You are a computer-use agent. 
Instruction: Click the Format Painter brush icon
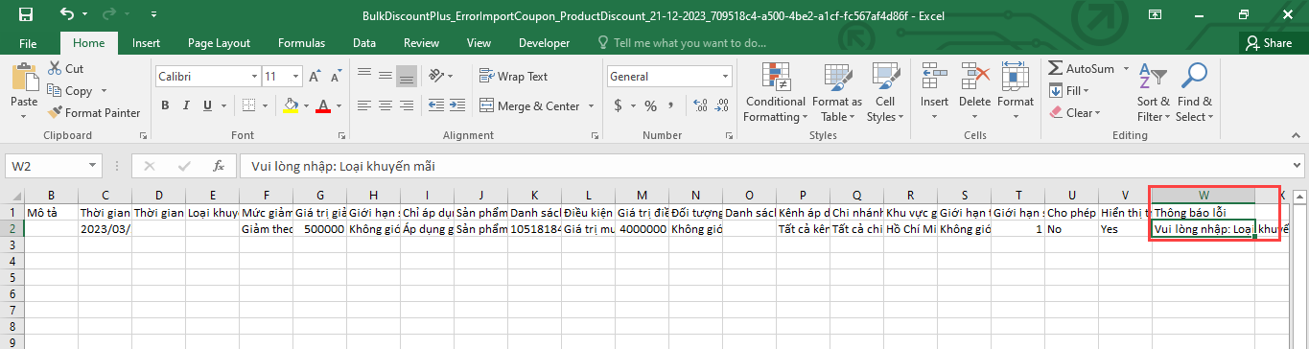(x=57, y=112)
